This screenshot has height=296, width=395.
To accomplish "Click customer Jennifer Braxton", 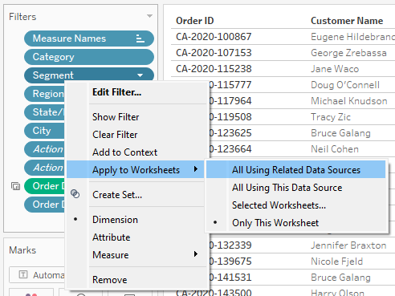I will point(348,245).
